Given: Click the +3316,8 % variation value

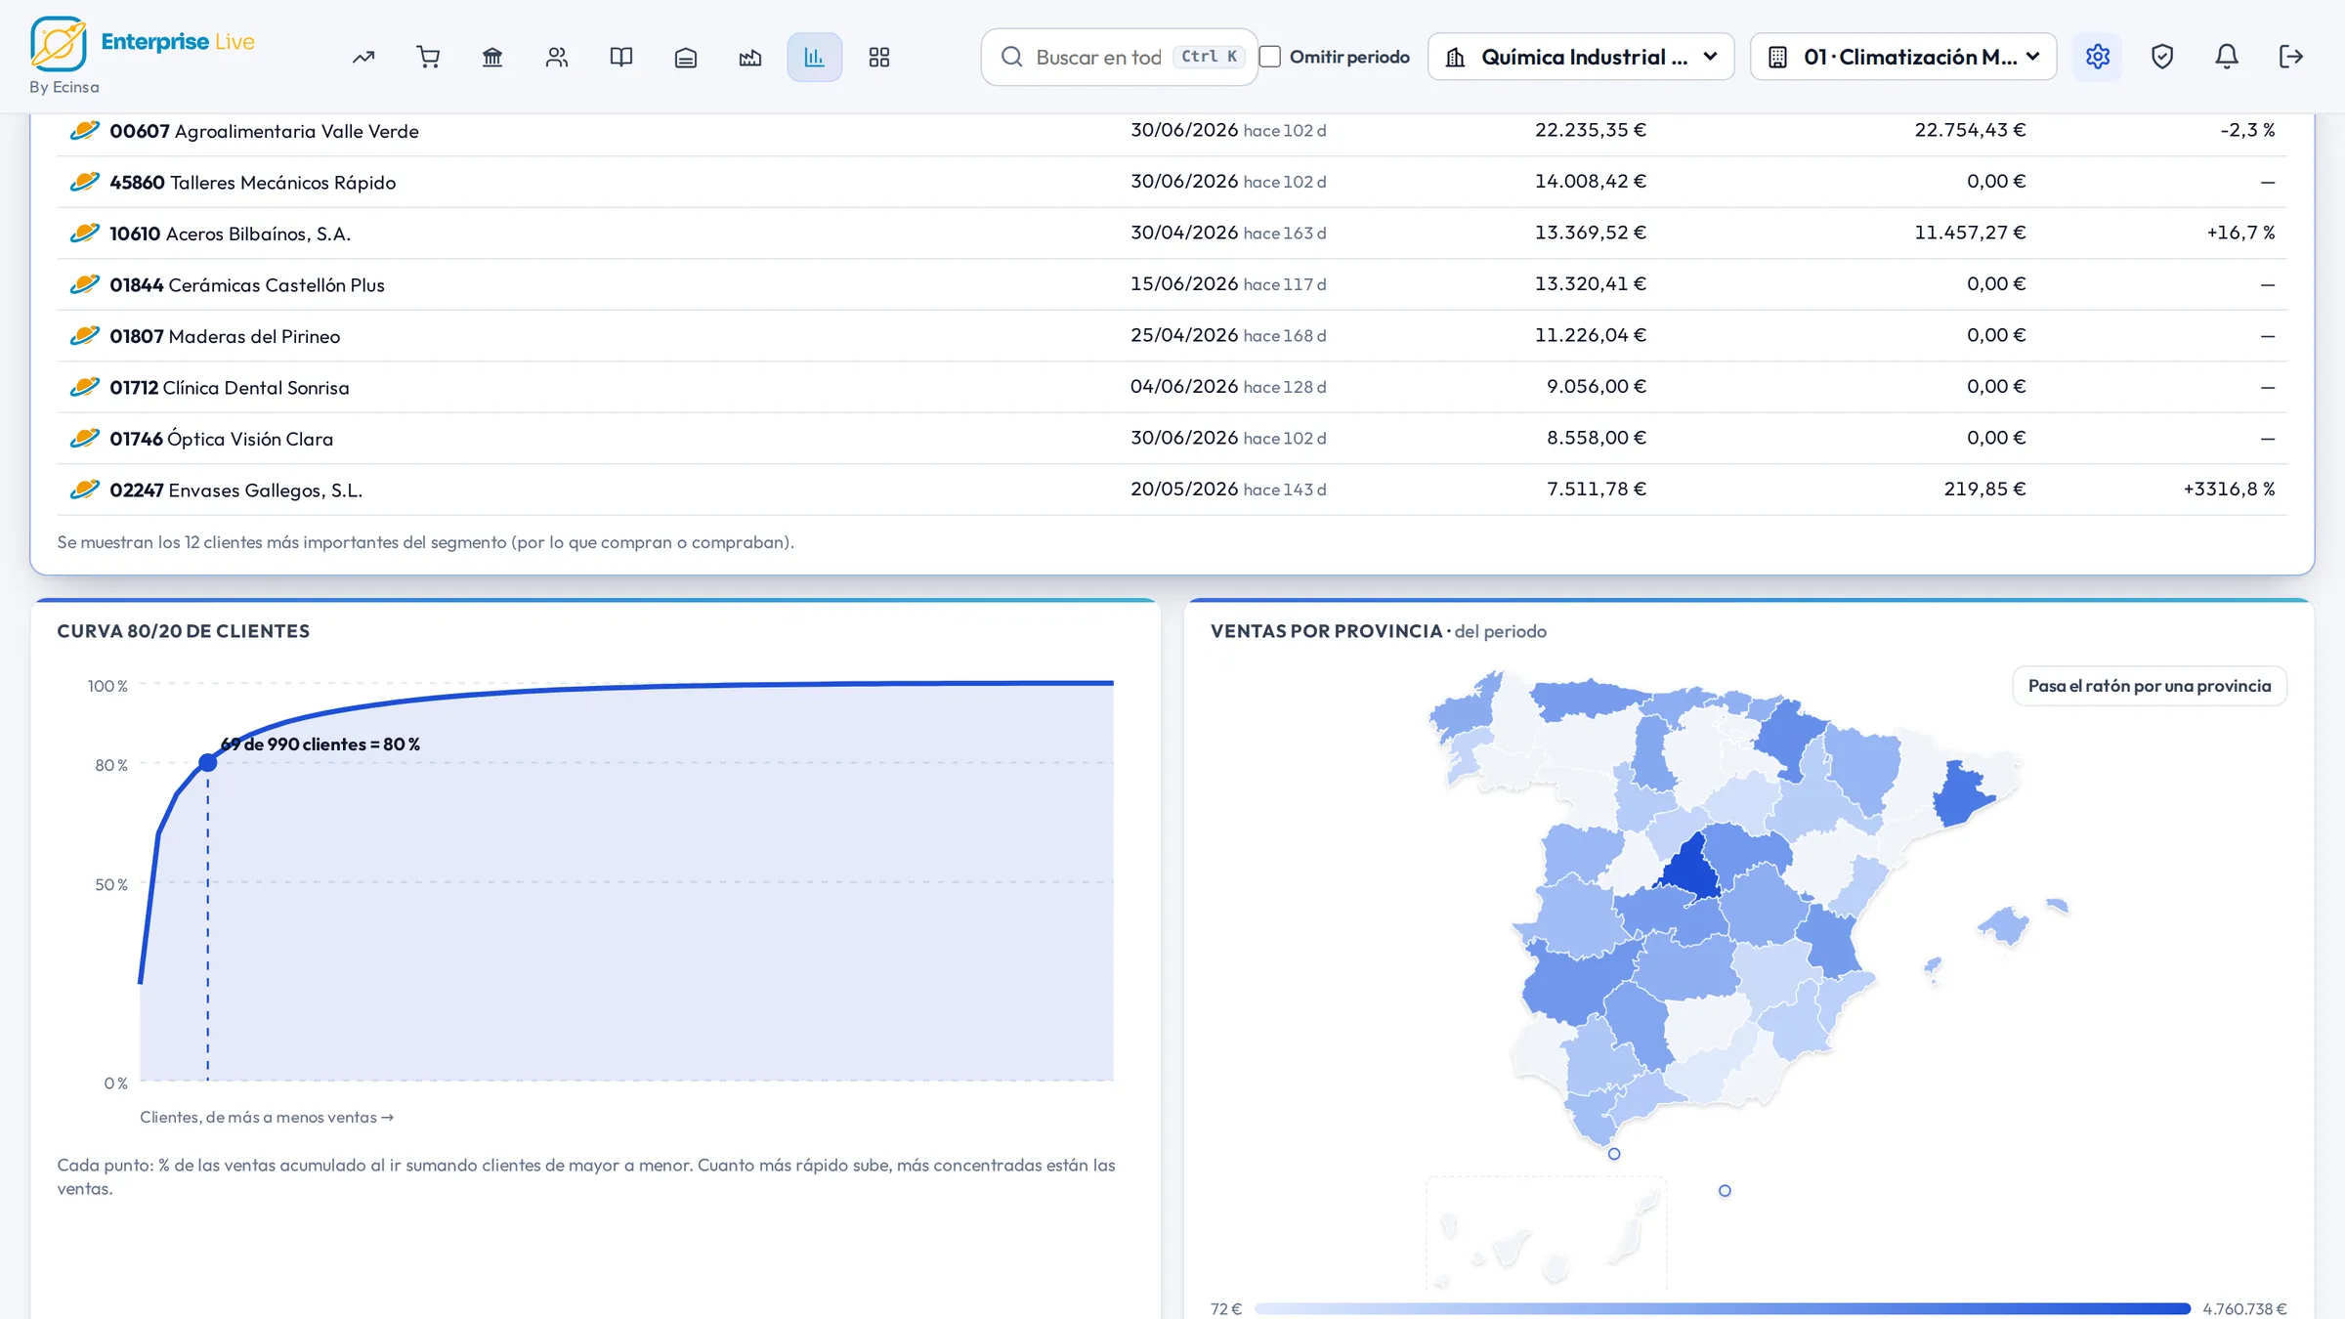Looking at the screenshot, I should point(2229,489).
